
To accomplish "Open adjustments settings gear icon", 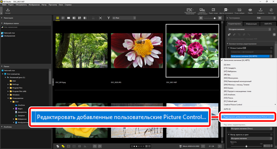I will point(274,35).
